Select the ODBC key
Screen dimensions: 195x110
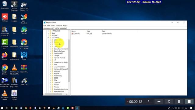[x=56, y=78]
